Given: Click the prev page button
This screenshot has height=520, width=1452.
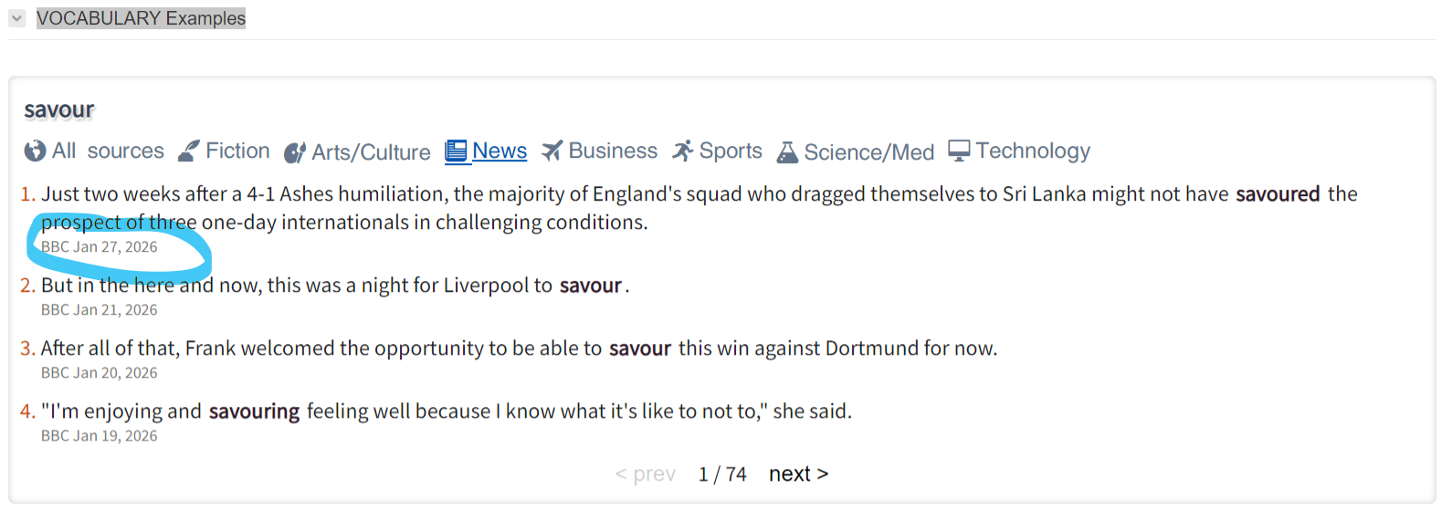Looking at the screenshot, I should coord(645,474).
